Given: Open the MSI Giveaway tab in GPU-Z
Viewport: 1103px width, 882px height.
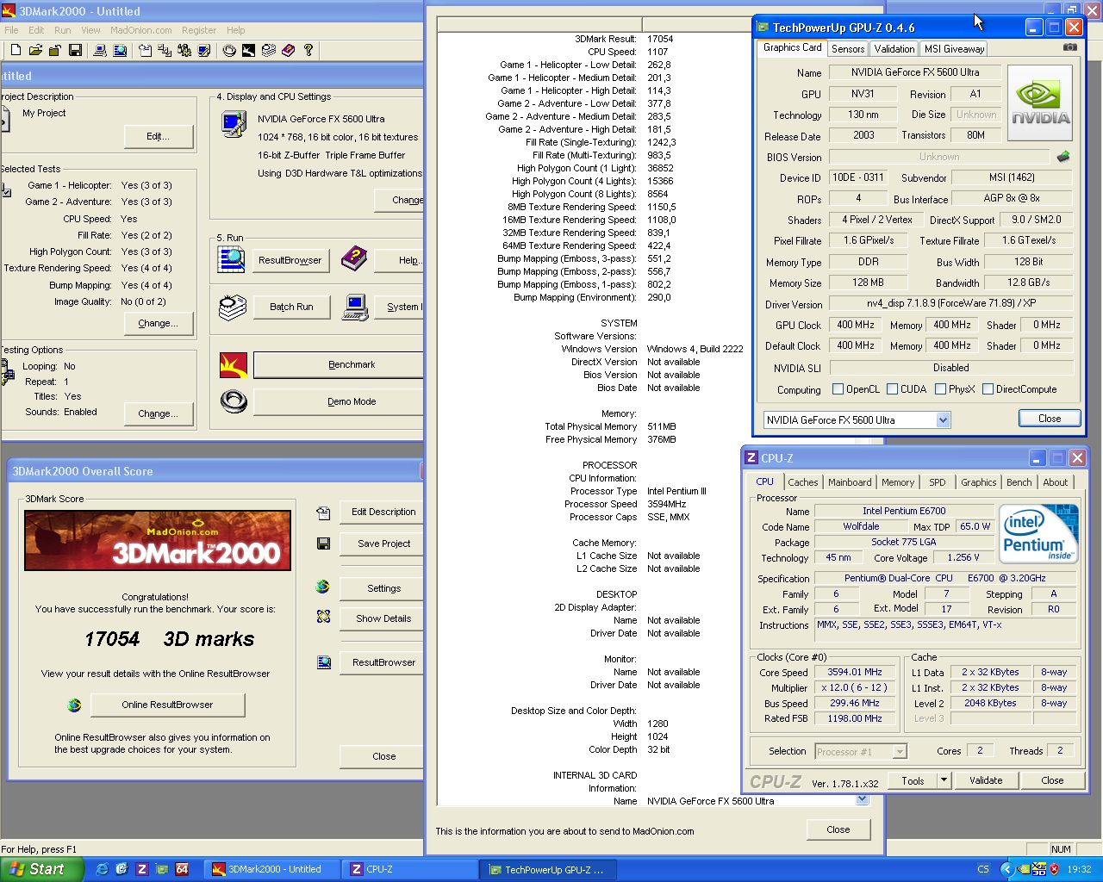Looking at the screenshot, I should [x=954, y=49].
